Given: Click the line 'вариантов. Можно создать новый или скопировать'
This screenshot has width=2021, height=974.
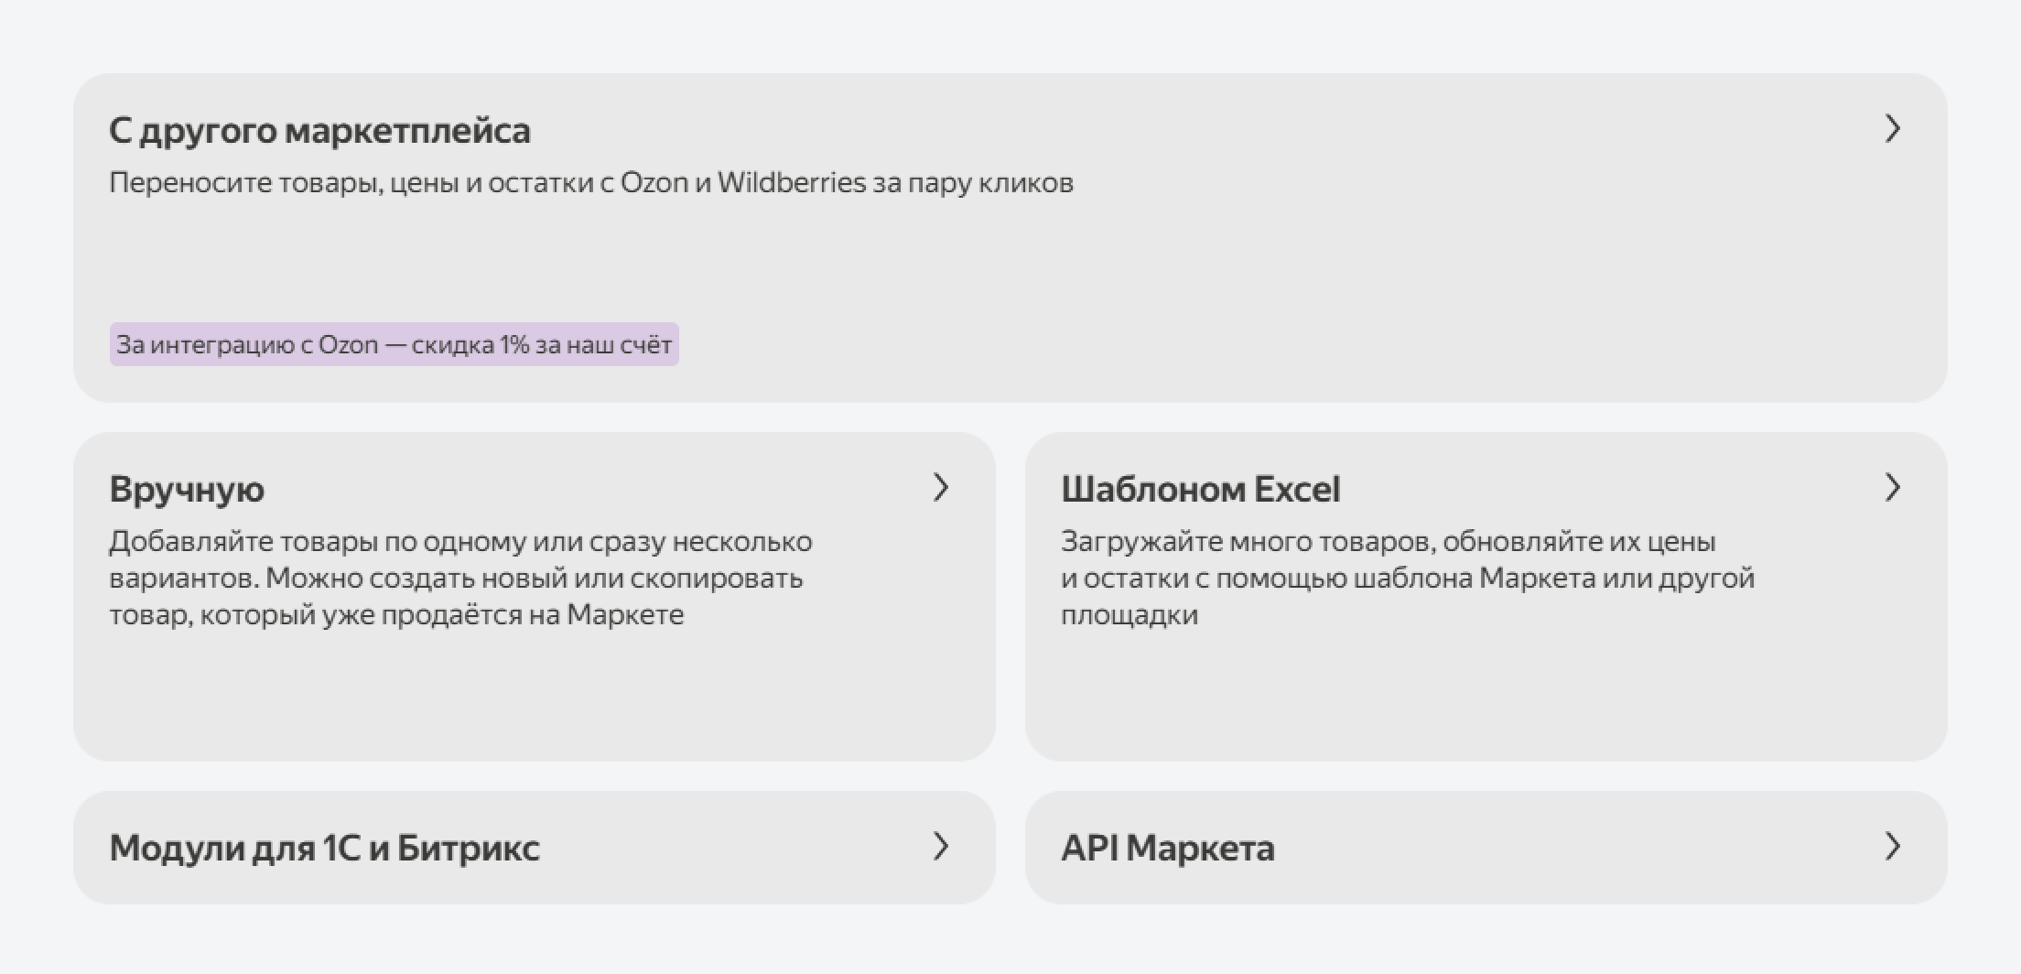Looking at the screenshot, I should coord(456,579).
